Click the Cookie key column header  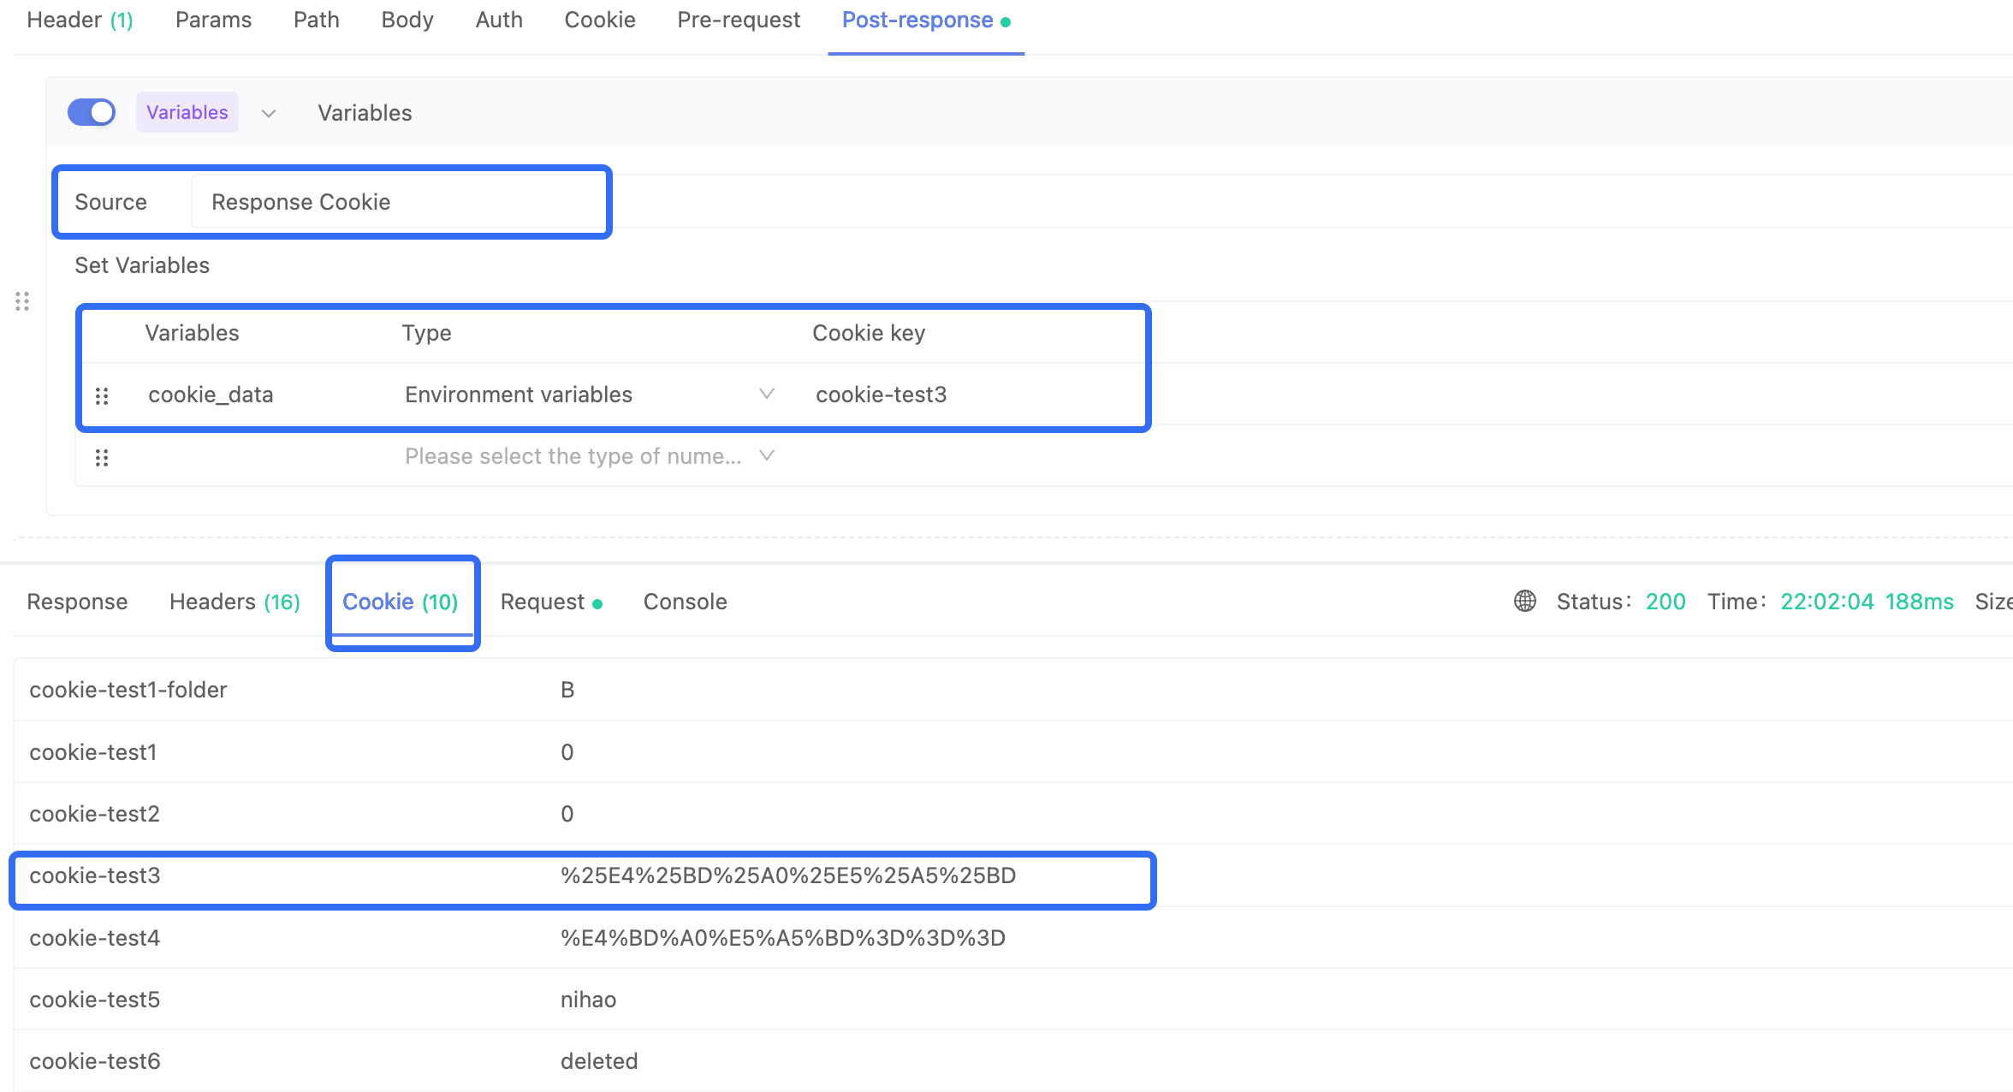coord(869,333)
